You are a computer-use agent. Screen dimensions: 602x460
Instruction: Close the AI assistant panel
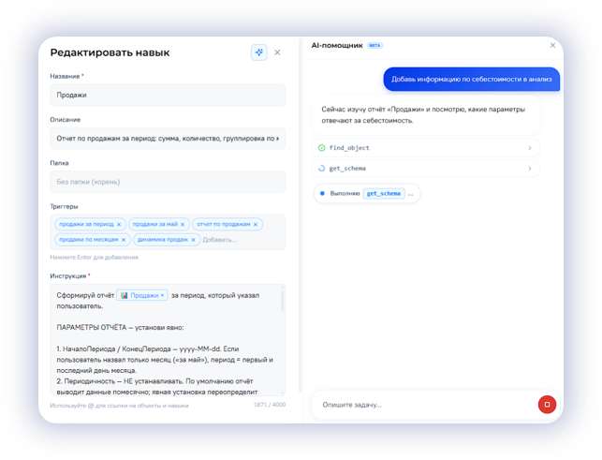[552, 45]
